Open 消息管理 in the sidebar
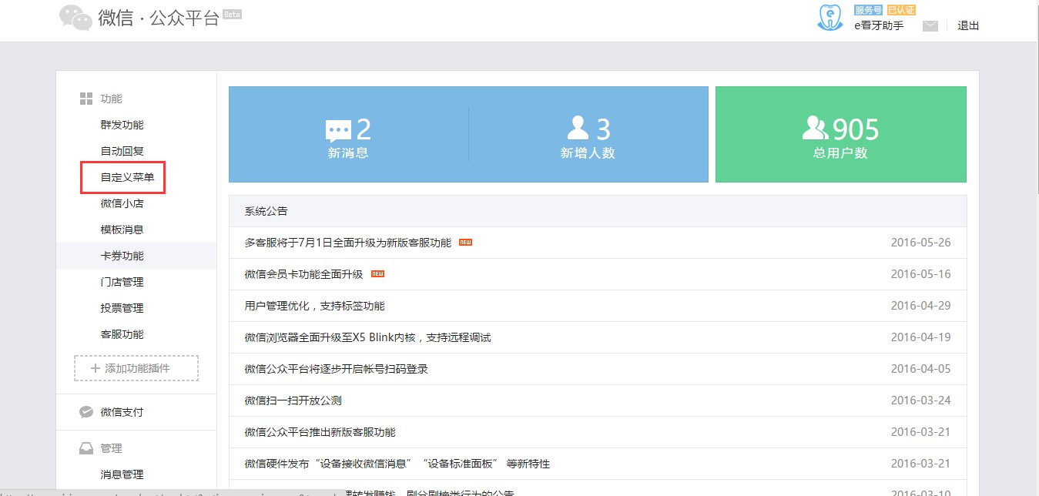This screenshot has width=1039, height=496. tap(122, 474)
